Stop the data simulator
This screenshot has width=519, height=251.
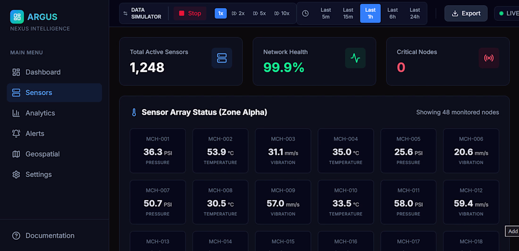pyautogui.click(x=190, y=13)
